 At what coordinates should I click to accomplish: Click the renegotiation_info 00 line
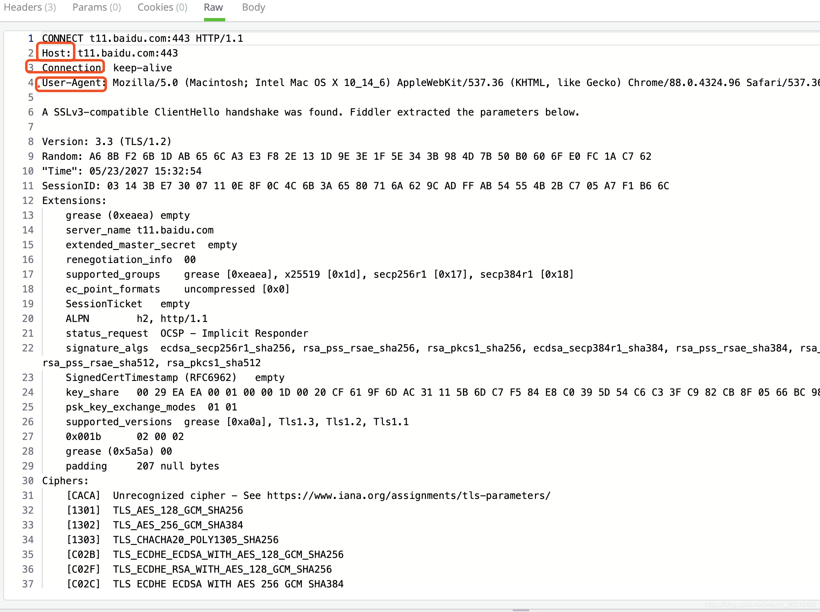pos(131,260)
